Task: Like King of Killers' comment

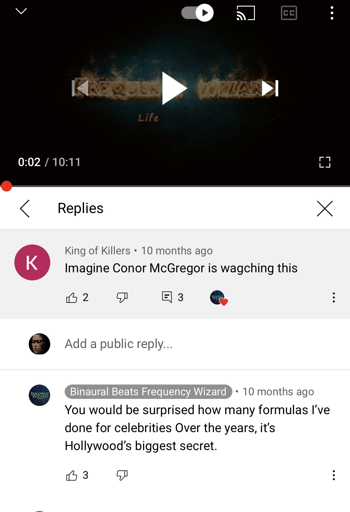Action: [x=71, y=297]
